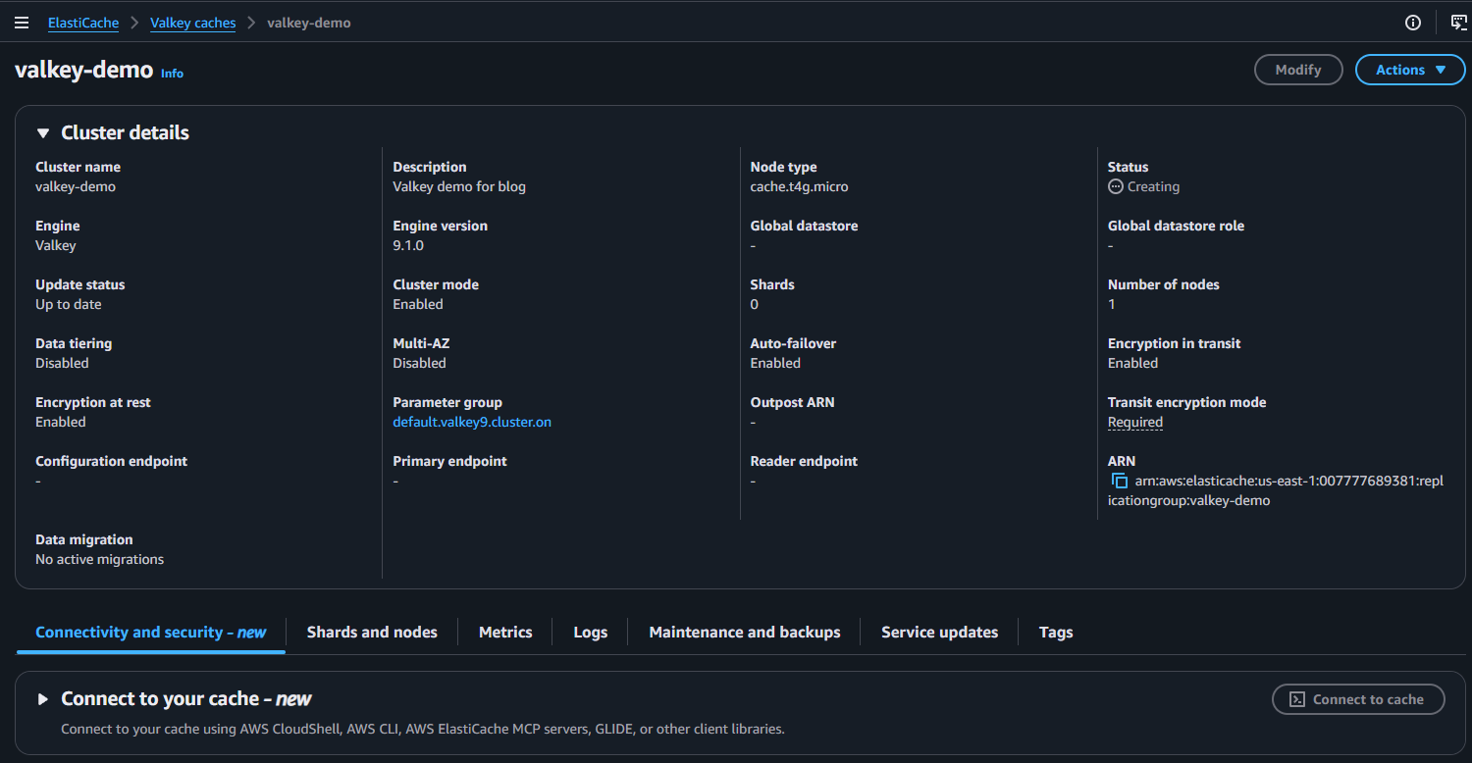The image size is (1472, 763).
Task: Click the 'Valkey demo for blog' description
Action: point(459,186)
